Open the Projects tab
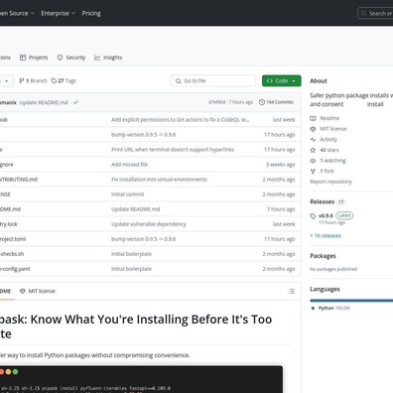The width and height of the screenshot is (393, 393). [x=34, y=58]
